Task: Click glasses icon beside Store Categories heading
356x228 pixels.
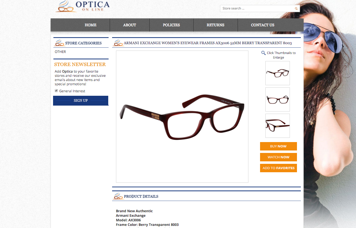Action: (x=59, y=42)
